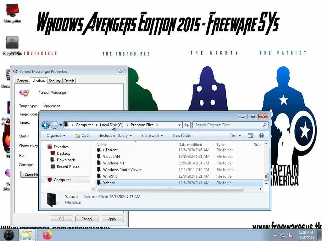Open the Recycle Bin desktop icon
The height and width of the screenshot is (241, 322).
(12, 46)
